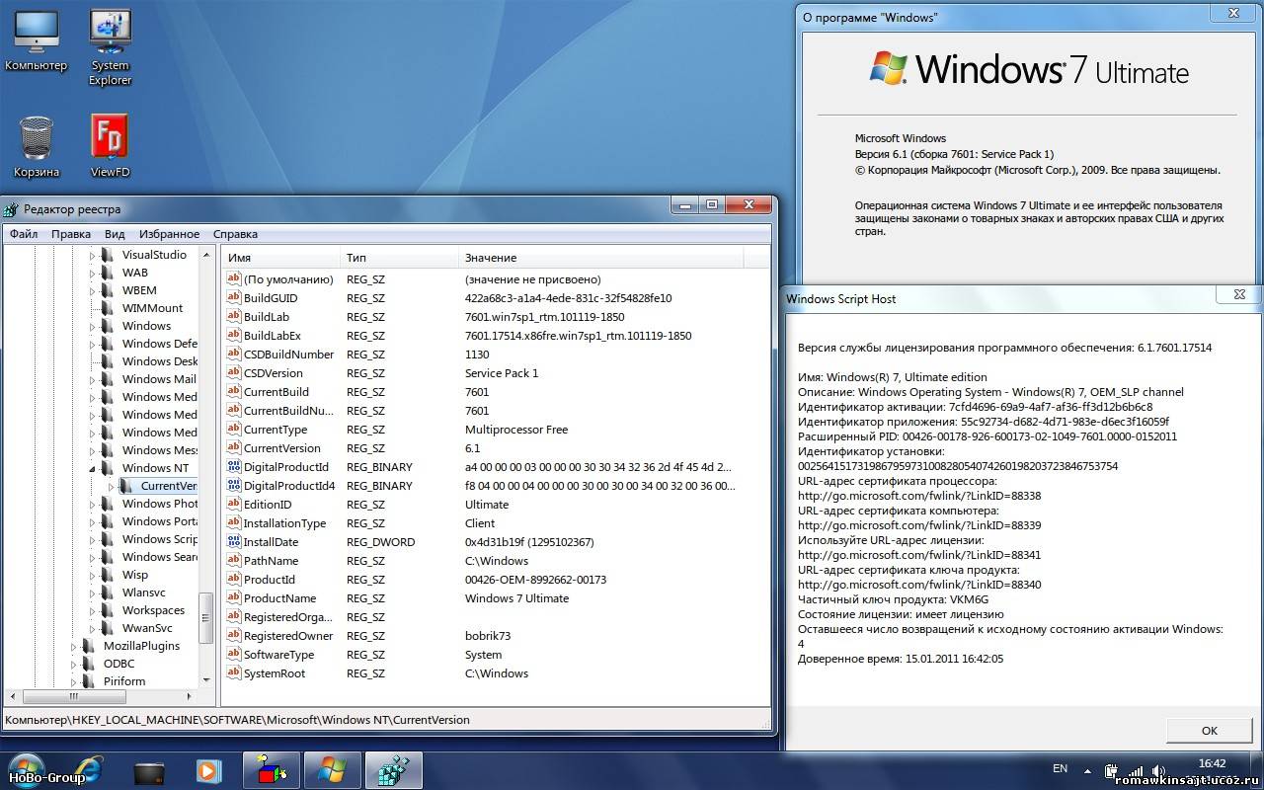Click the binary icon of DigitalProductId
1264x790 pixels.
pos(234,467)
